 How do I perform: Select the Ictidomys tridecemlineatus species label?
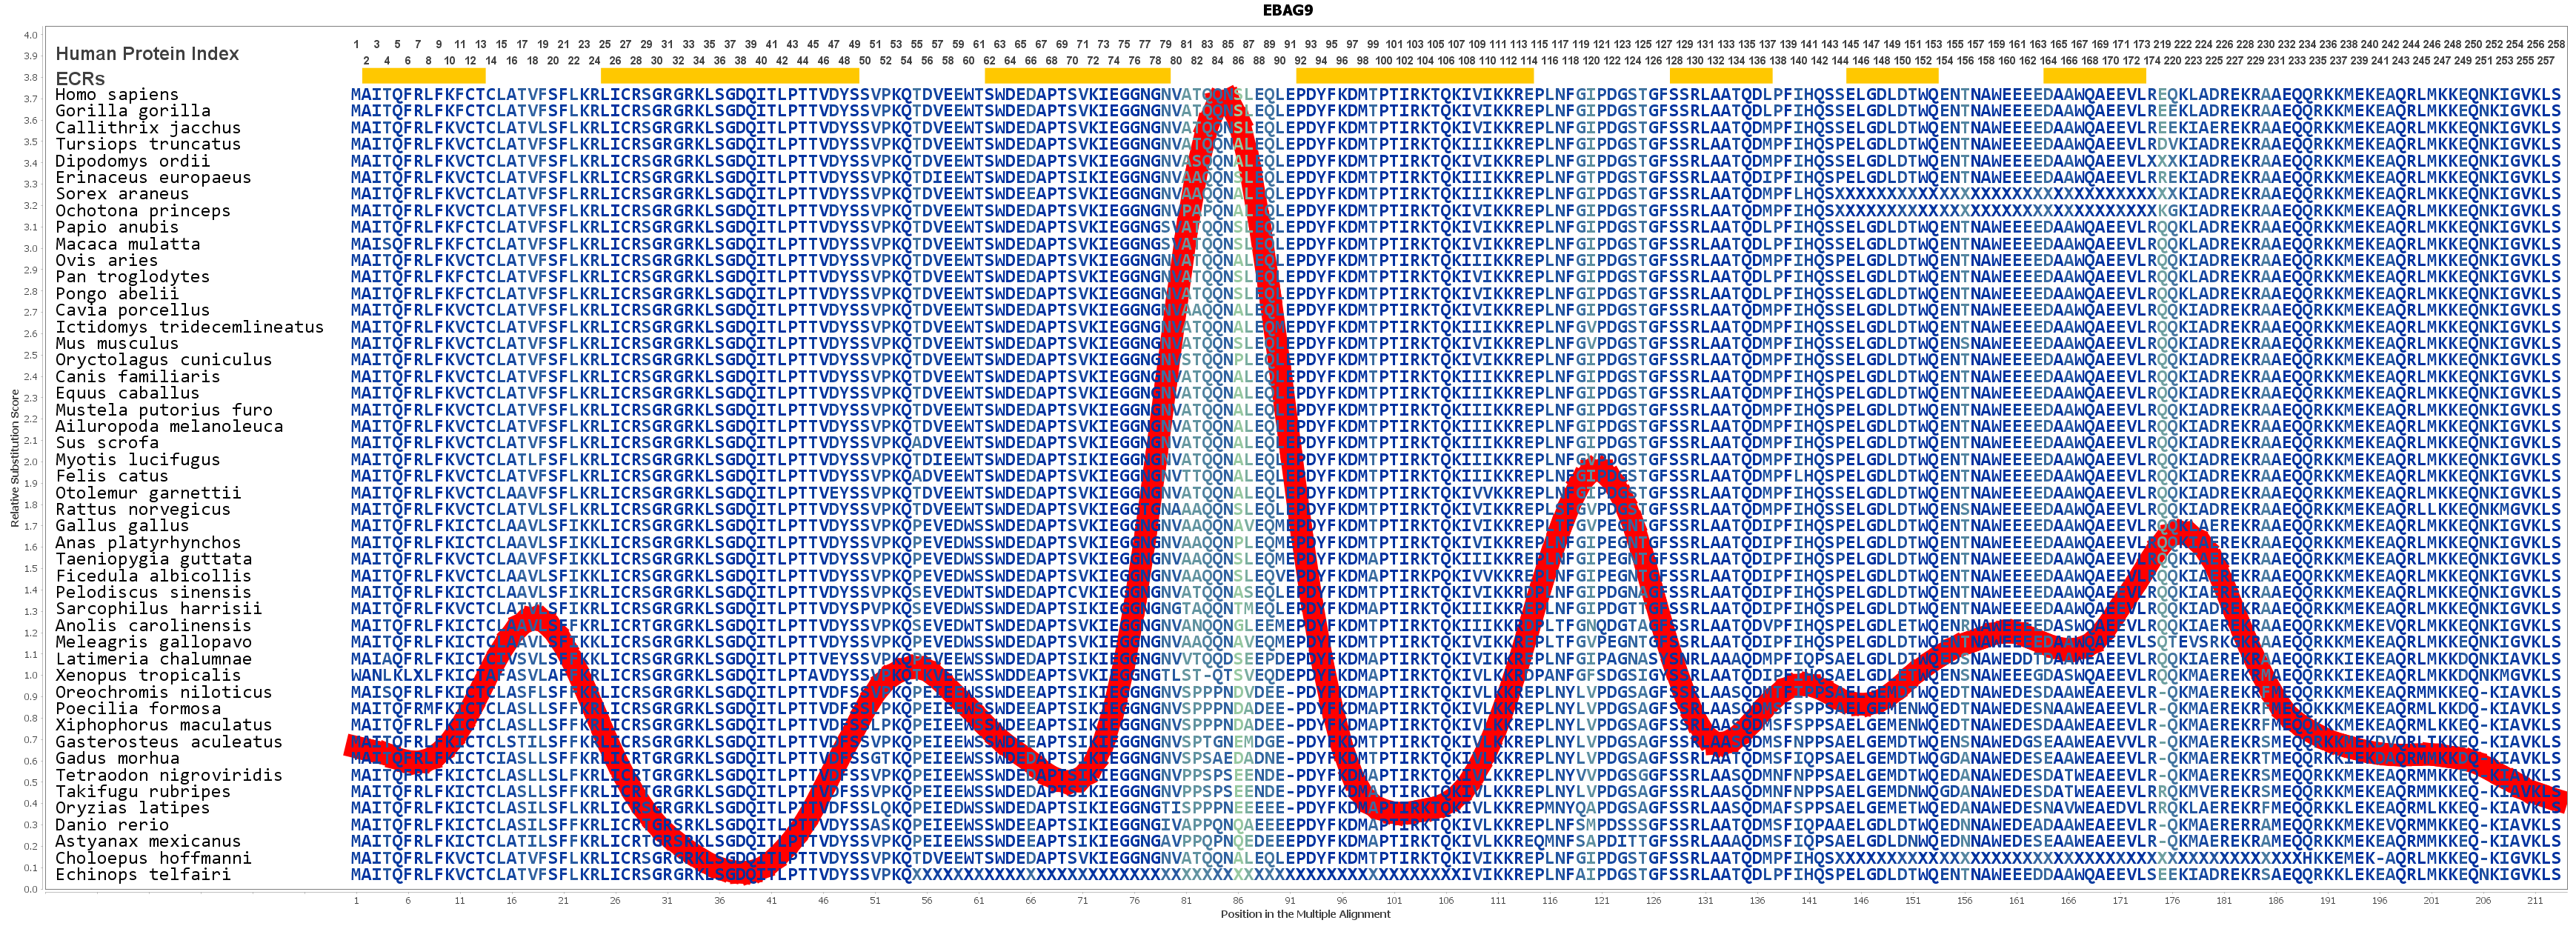[190, 327]
